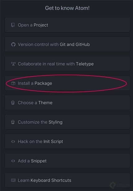The height and width of the screenshot is (191, 133).
Task: Select the Hack on the Init Script card
Action: (67, 141)
